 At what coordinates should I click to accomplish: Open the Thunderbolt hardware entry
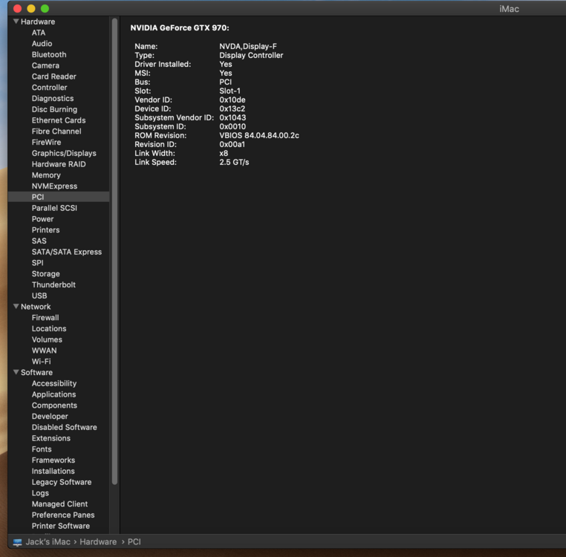[53, 284]
